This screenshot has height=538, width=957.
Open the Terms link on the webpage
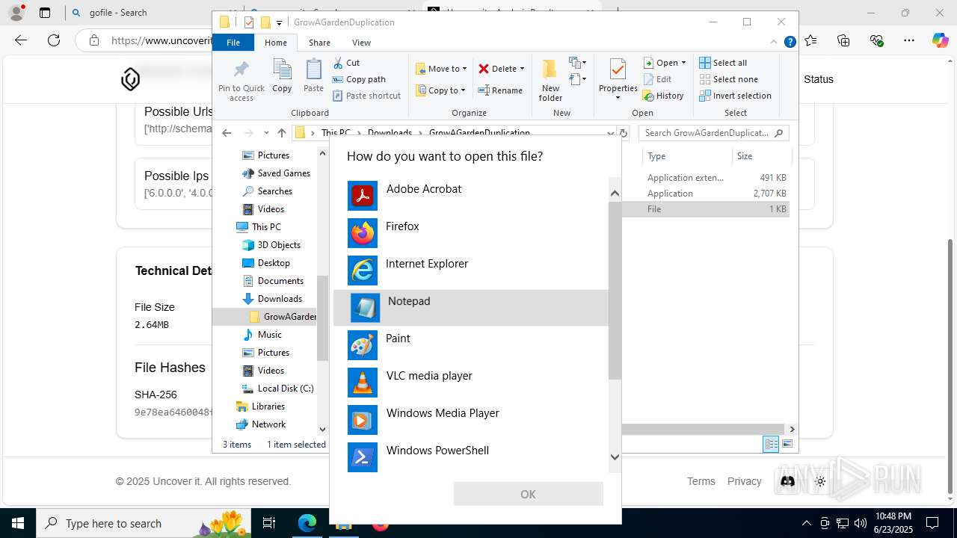click(x=701, y=481)
